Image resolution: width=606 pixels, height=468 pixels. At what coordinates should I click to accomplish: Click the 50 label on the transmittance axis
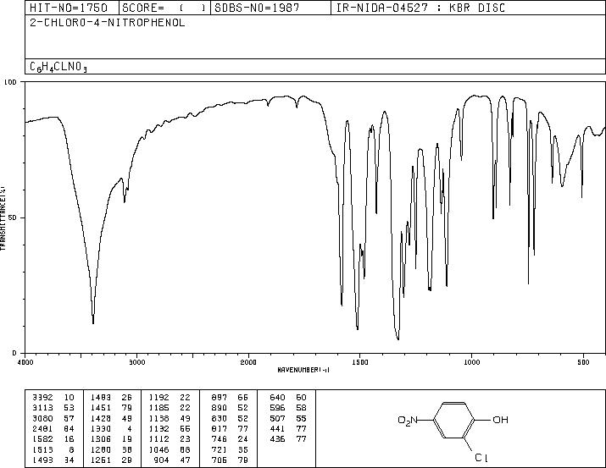click(x=13, y=217)
